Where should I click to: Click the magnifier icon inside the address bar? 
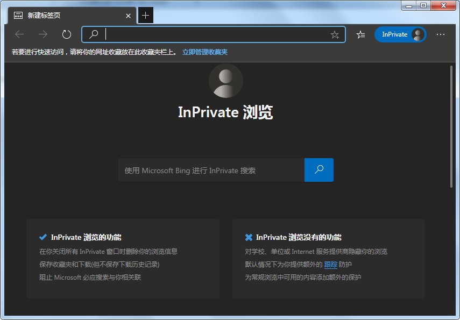(93, 34)
